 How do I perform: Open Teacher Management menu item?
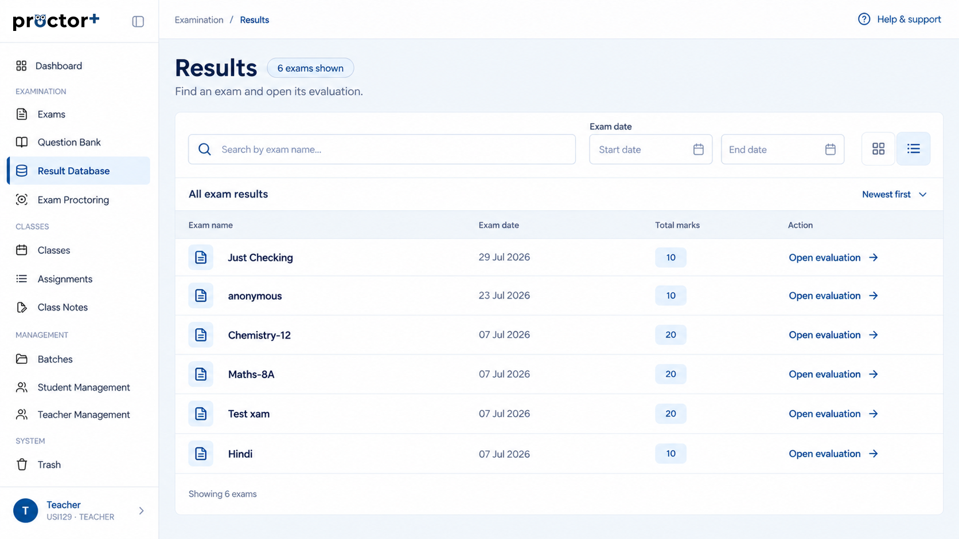(79, 414)
